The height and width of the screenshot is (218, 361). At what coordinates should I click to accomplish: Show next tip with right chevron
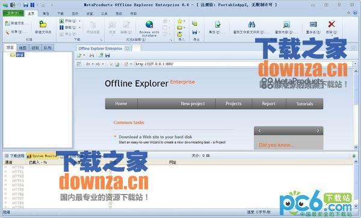(318, 131)
